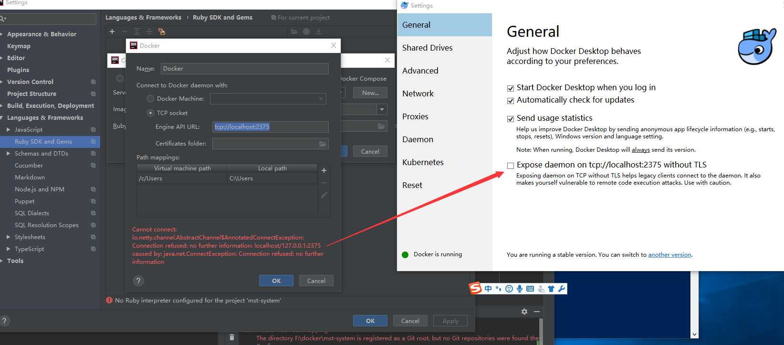The image size is (784, 345).
Task: Click the add SDK plus icon
Action: click(112, 31)
